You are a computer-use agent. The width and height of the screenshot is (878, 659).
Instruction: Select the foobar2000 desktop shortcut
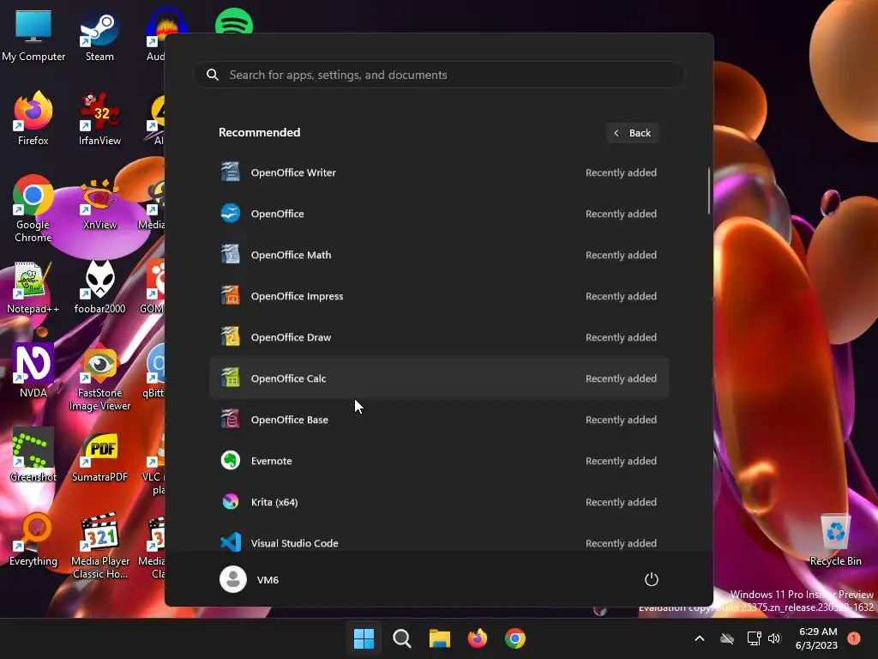[x=99, y=287]
